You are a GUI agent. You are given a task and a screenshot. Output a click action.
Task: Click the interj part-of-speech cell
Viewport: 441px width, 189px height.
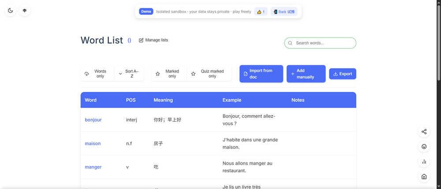click(131, 120)
